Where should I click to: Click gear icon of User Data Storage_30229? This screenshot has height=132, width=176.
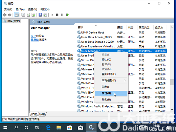(x=79, y=42)
